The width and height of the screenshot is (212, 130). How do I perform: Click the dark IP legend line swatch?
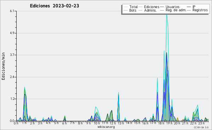coord(189,7)
